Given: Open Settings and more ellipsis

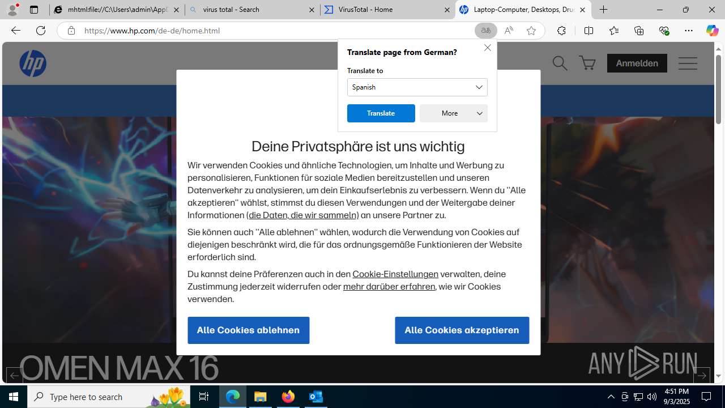Looking at the screenshot, I should pos(689,31).
